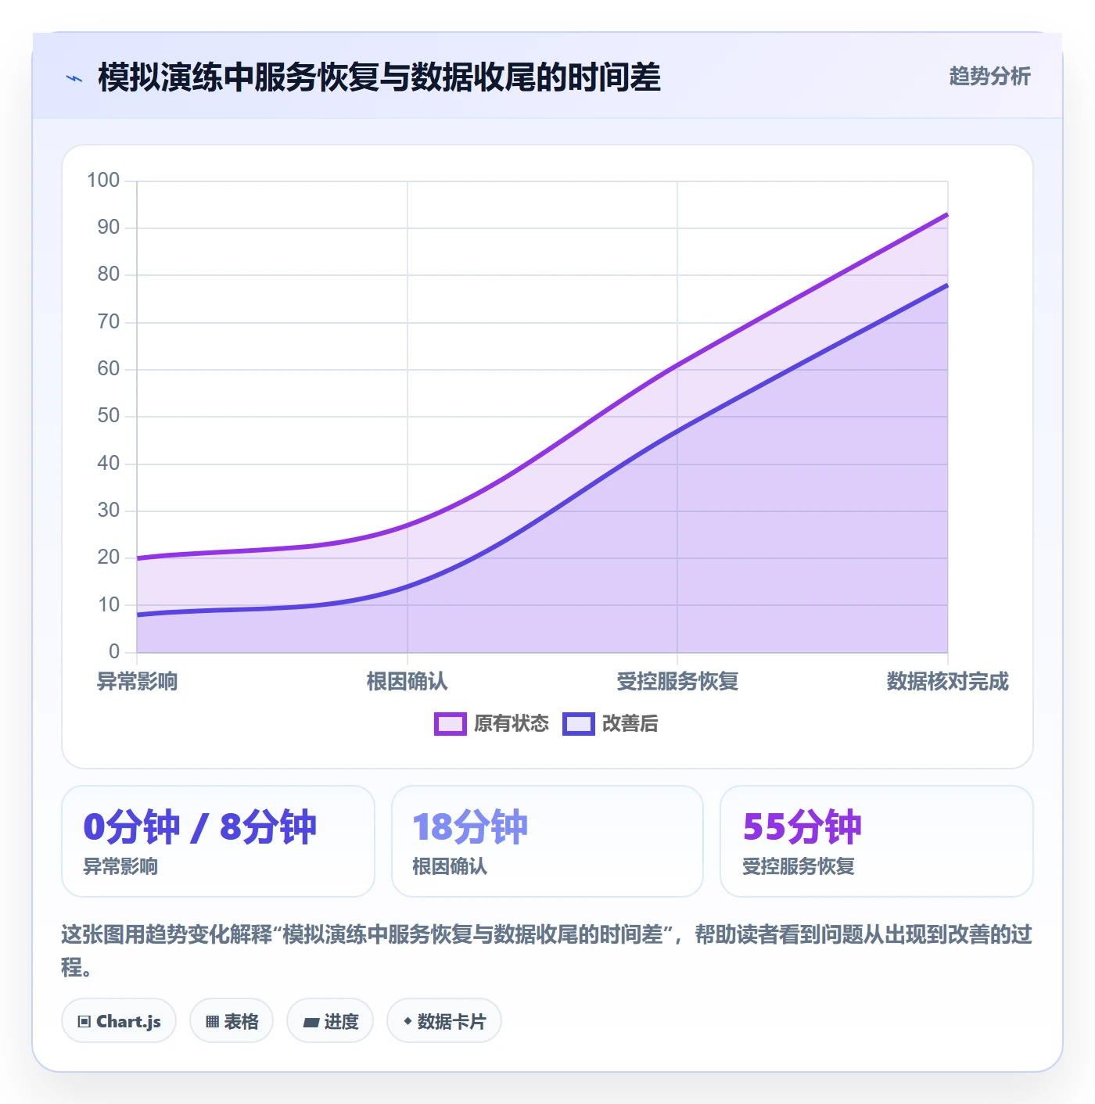Click the 55分钟 value
Screen dimensions: 1095x1104
[x=802, y=827]
